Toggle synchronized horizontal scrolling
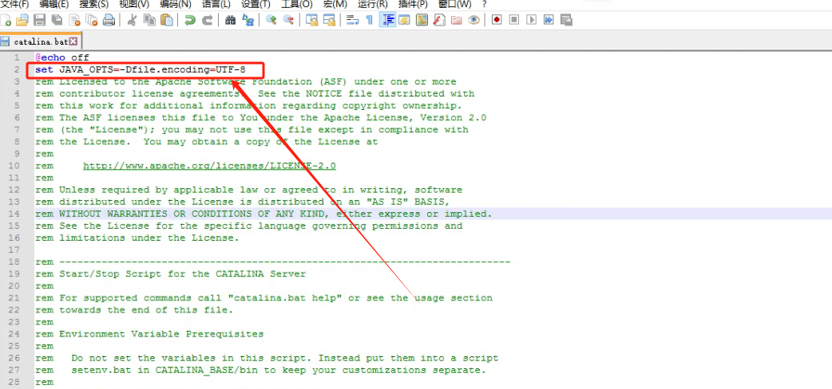Viewport: 832px width, 389px height. tap(330, 20)
